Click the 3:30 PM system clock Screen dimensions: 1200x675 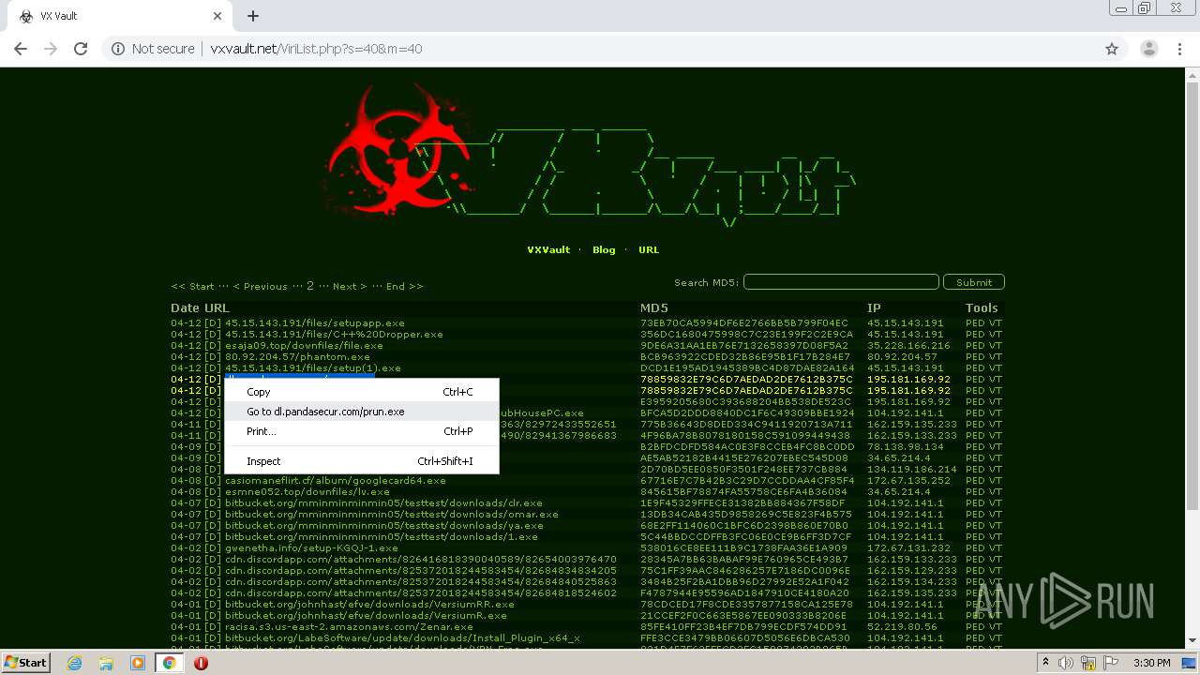click(1151, 663)
